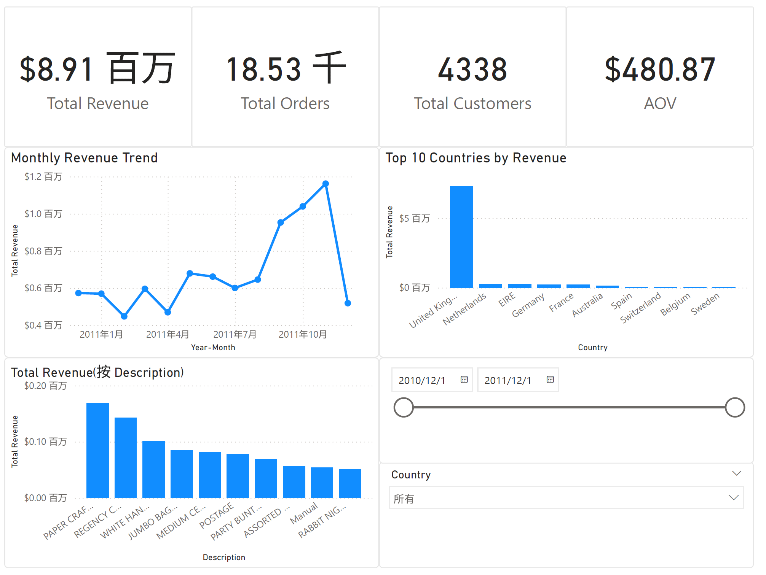The image size is (766, 575).
Task: Click the peak data point on revenue trend
Action: click(x=326, y=184)
